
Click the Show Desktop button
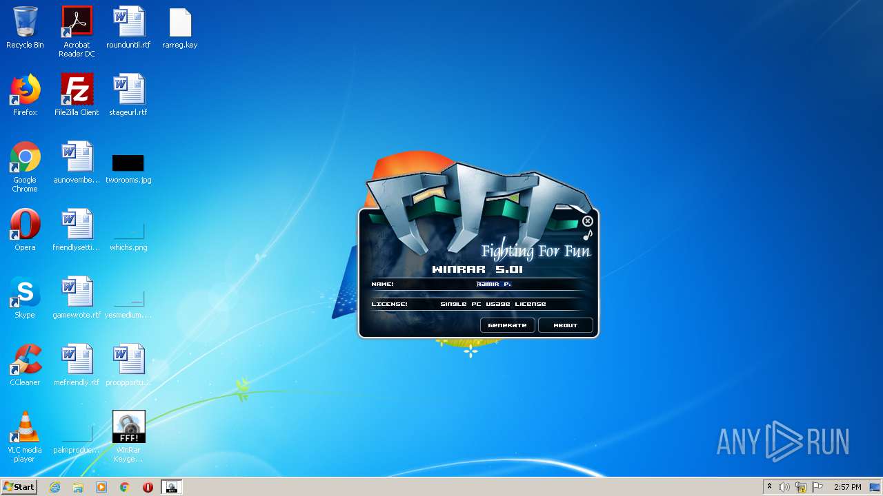(x=875, y=487)
